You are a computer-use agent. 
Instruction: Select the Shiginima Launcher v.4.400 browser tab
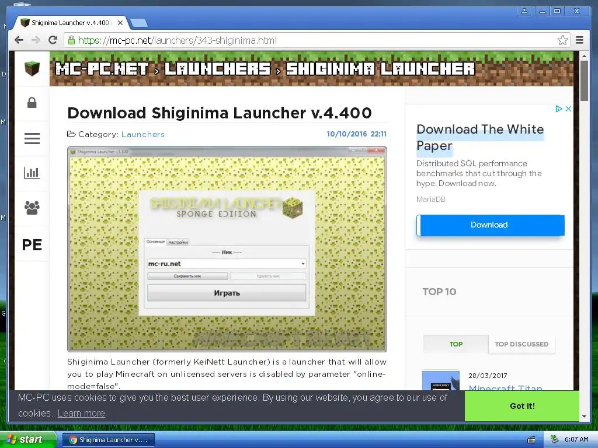pyautogui.click(x=71, y=23)
